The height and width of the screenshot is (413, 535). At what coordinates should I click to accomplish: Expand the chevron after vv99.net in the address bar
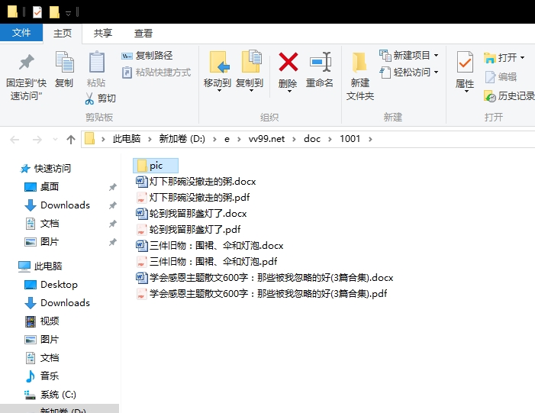tap(294, 139)
